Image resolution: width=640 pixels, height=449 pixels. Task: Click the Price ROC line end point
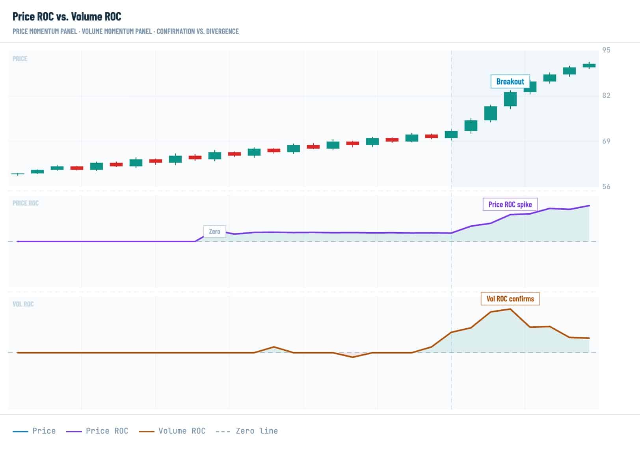[x=589, y=206]
